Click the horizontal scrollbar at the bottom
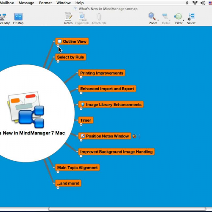Image resolution: width=212 pixels, height=212 pixels. click(x=127, y=209)
